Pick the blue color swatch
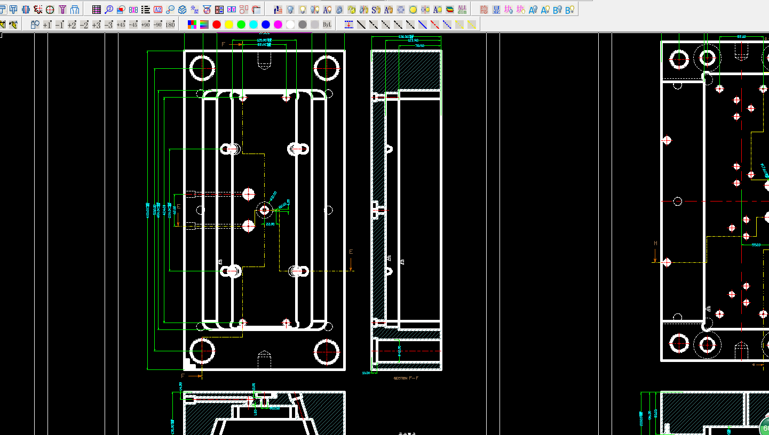The image size is (769, 435). 266,25
